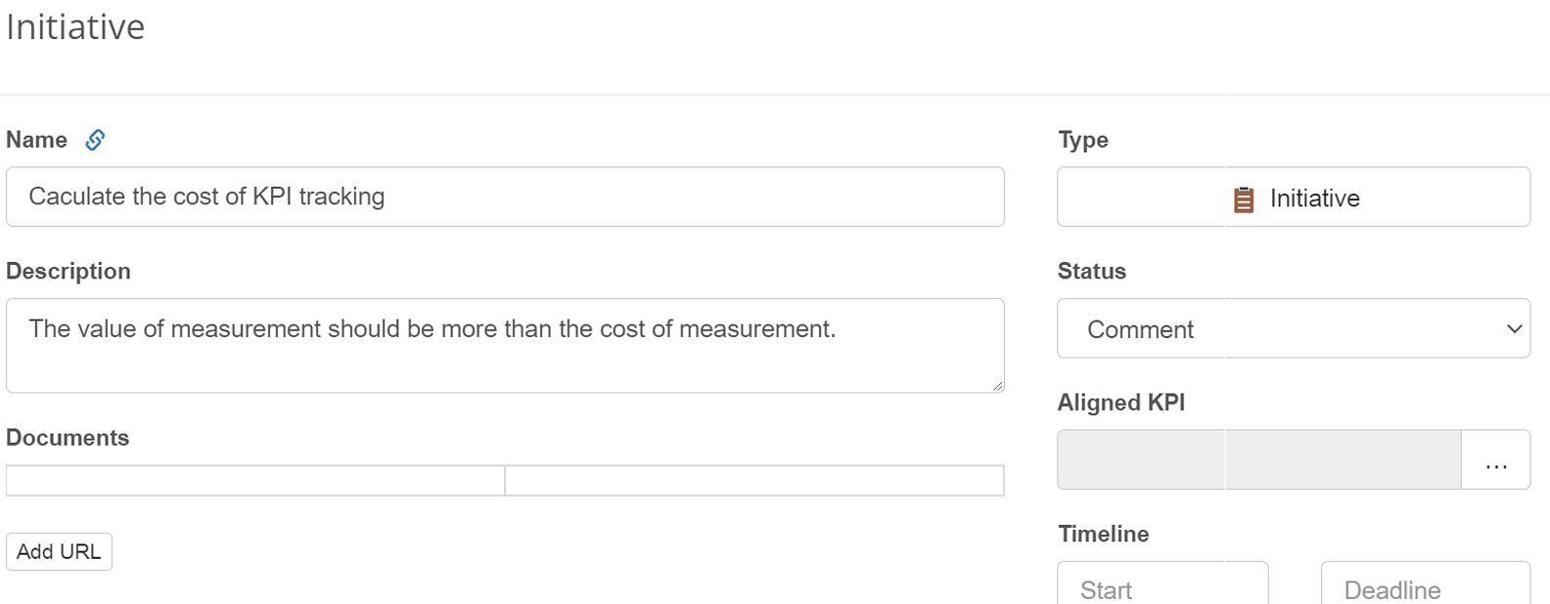This screenshot has width=1550, height=604.
Task: Click inside the Description text area
Action: click(504, 345)
